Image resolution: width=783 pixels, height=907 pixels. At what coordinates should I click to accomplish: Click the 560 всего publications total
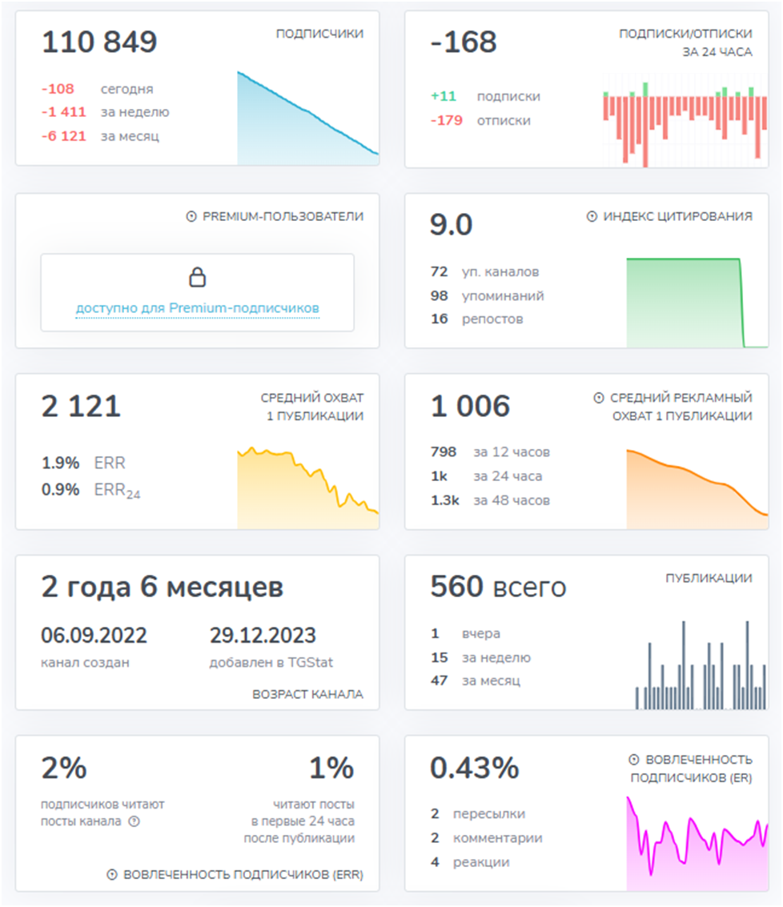498,587
